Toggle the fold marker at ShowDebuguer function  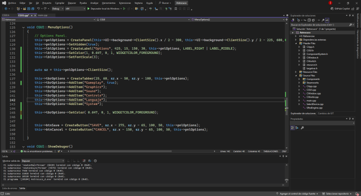[24, 146]
